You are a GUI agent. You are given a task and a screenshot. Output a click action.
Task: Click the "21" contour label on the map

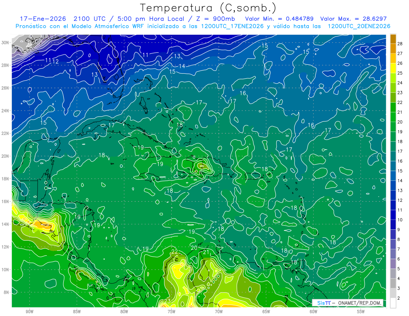(206, 252)
